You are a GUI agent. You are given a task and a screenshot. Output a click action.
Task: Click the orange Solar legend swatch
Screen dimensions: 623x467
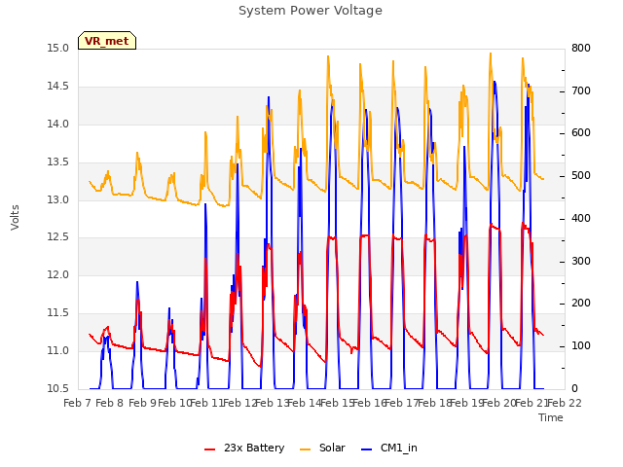point(305,449)
